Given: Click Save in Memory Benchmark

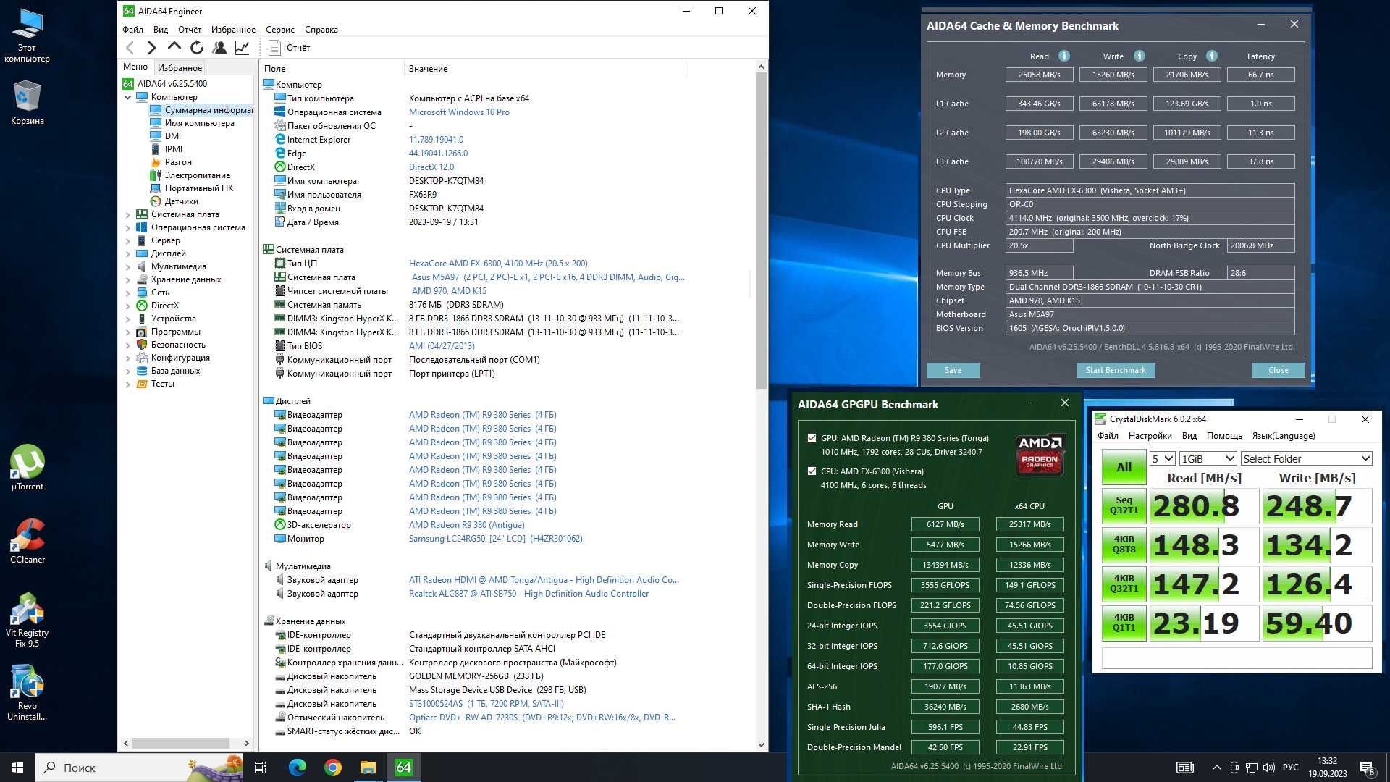Looking at the screenshot, I should pyautogui.click(x=953, y=370).
